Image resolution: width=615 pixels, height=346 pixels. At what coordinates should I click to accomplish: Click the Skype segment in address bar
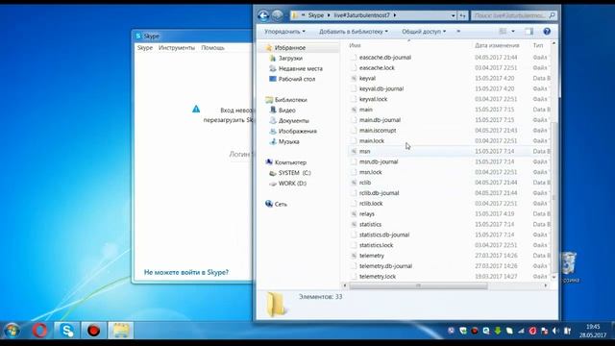pyautogui.click(x=316, y=15)
